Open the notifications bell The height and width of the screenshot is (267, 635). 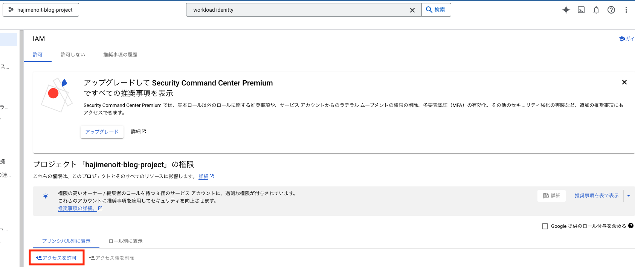click(596, 10)
